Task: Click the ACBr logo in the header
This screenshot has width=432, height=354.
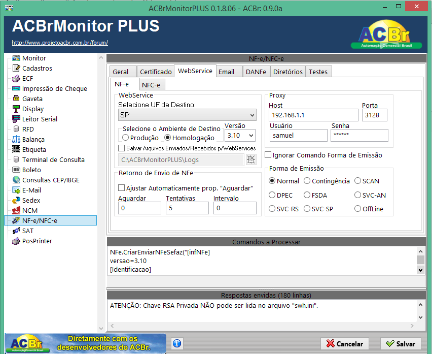Action: 386,35
